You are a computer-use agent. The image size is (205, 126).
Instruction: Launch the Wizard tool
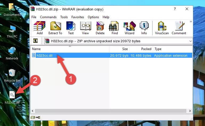coord(130,28)
